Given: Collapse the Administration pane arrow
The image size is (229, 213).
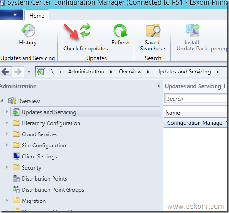Looking at the screenshot, I should coord(159,86).
